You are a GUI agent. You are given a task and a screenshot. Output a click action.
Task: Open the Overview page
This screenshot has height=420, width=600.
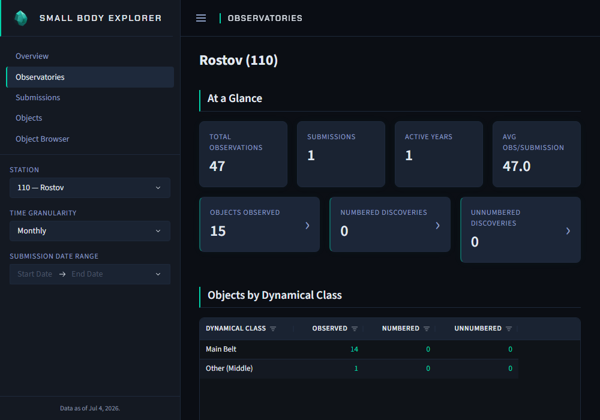coord(32,56)
